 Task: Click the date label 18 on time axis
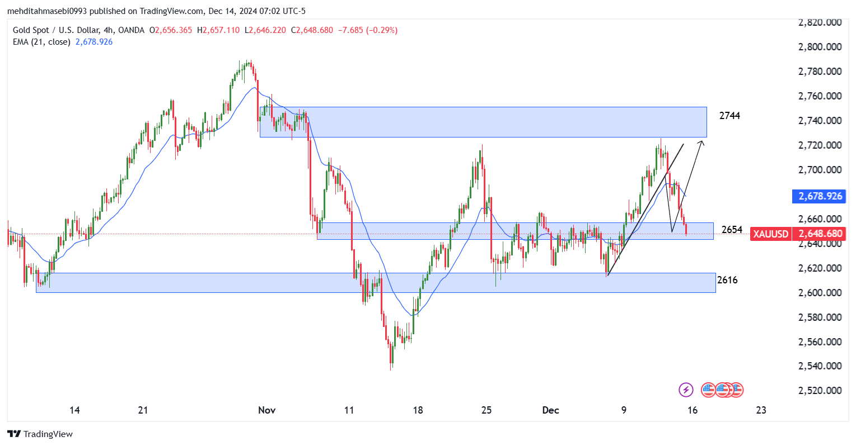[418, 410]
